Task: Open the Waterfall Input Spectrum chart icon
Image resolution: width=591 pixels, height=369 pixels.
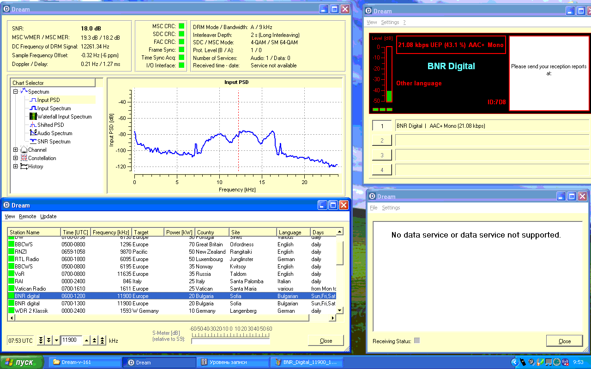Action: click(x=33, y=117)
